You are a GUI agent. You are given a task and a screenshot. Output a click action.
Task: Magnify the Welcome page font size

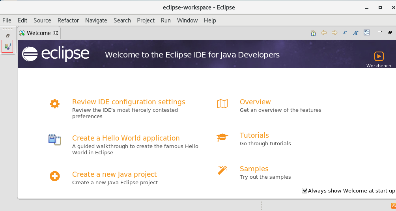pyautogui.click(x=355, y=33)
